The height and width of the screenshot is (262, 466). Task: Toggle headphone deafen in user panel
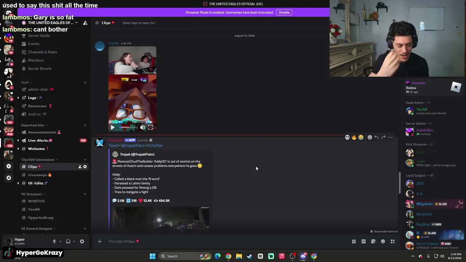click(x=68, y=241)
